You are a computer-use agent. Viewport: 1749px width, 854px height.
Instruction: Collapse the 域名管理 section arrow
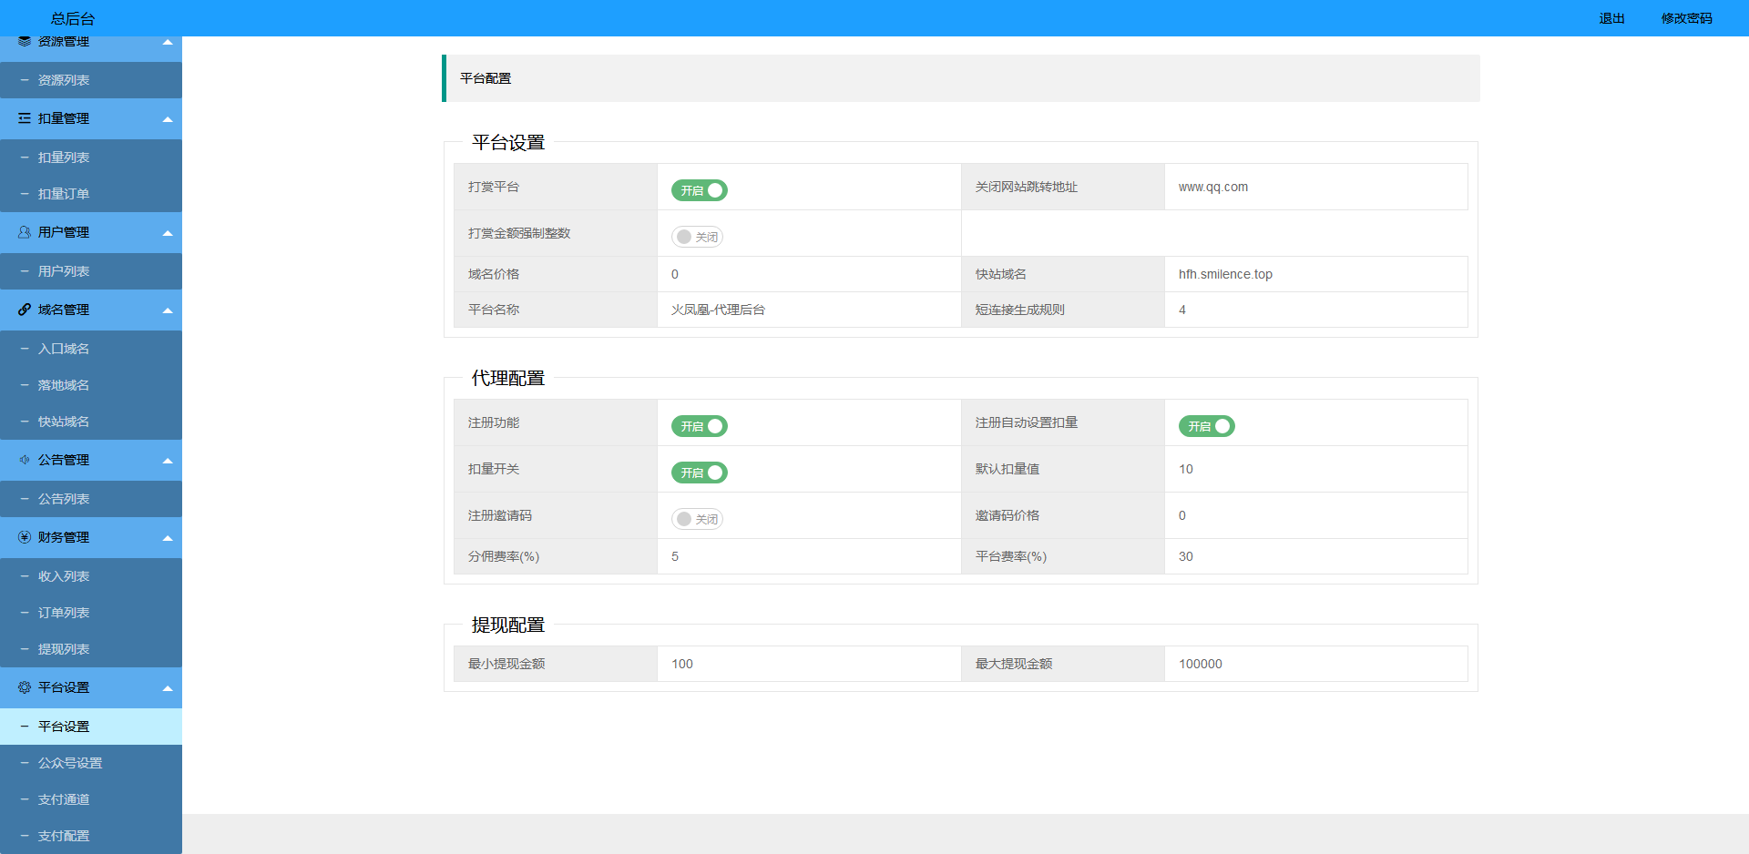[168, 310]
